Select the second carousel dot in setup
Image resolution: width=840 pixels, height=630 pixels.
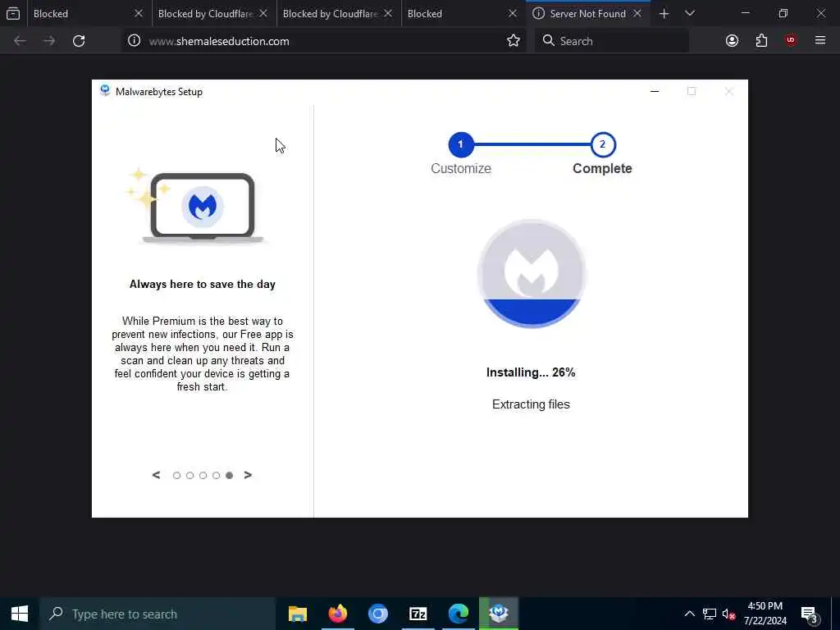(x=189, y=475)
